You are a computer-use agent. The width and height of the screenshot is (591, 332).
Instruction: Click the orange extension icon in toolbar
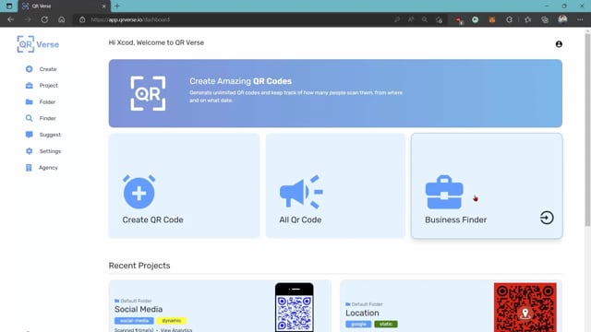point(492,19)
